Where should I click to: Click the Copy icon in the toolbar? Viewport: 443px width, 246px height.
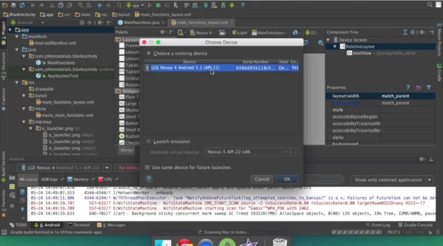coord(61,5)
